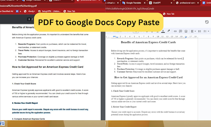The height and width of the screenshot is (127, 211).
Task: Select the highlight color pen tool
Action: (168, 31)
